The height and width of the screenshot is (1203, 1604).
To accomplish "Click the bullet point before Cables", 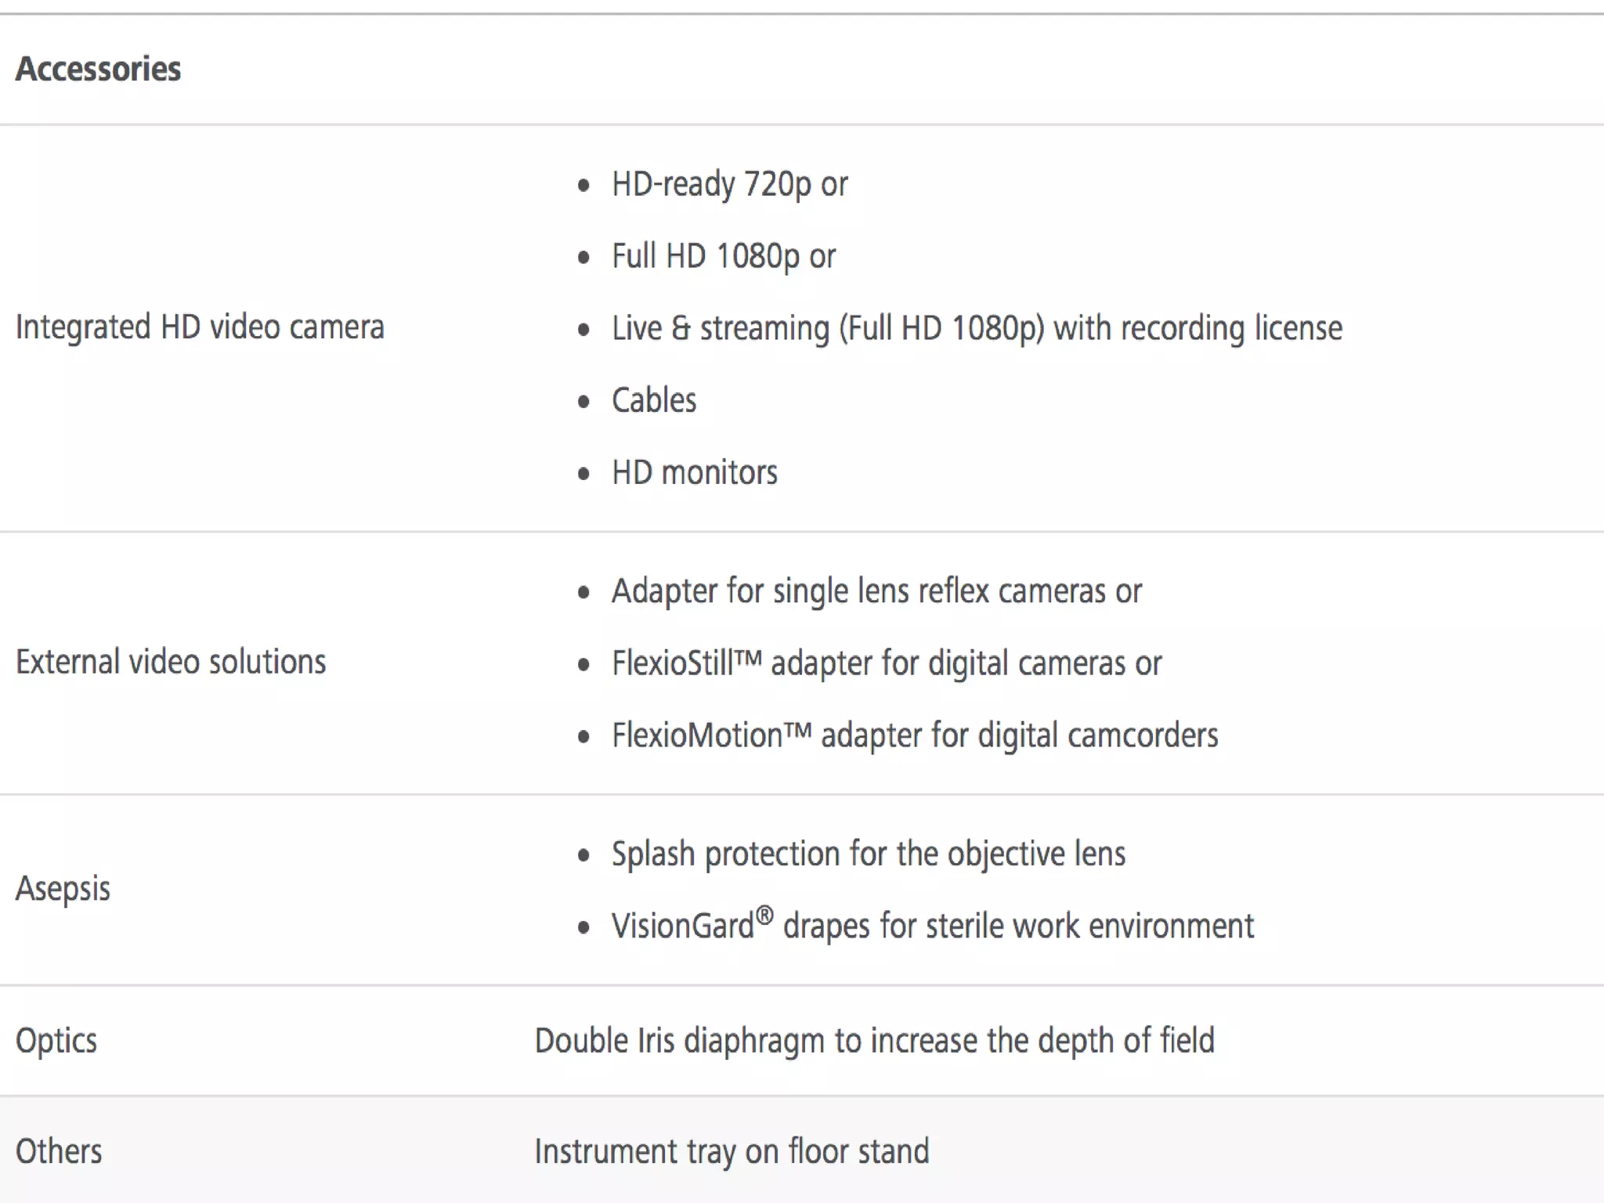I will point(583,403).
